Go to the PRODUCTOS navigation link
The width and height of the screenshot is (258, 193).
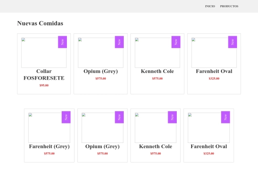point(229,6)
